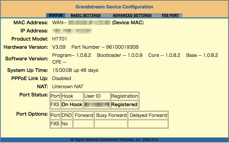Click the MAC Address label
The height and width of the screenshot is (143, 229).
coord(31,23)
